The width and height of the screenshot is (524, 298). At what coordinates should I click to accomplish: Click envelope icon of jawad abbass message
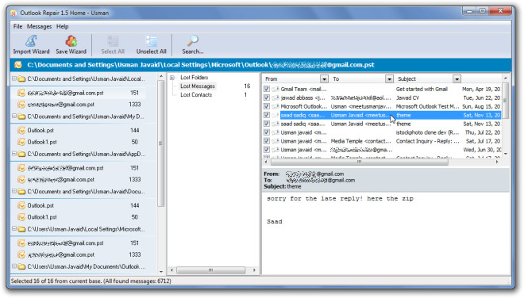(275, 97)
